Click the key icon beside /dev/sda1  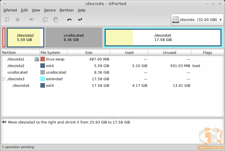pyautogui.click(x=37, y=59)
